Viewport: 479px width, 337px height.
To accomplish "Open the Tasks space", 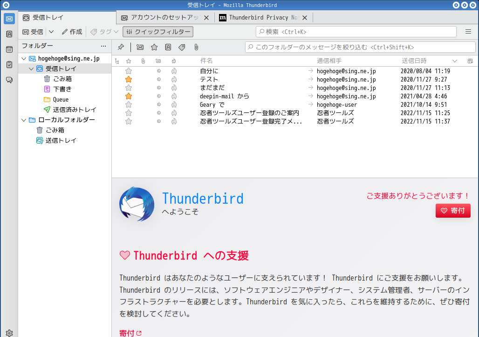I will [x=9, y=64].
